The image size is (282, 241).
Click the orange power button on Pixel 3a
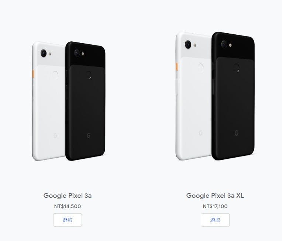[x=33, y=74]
